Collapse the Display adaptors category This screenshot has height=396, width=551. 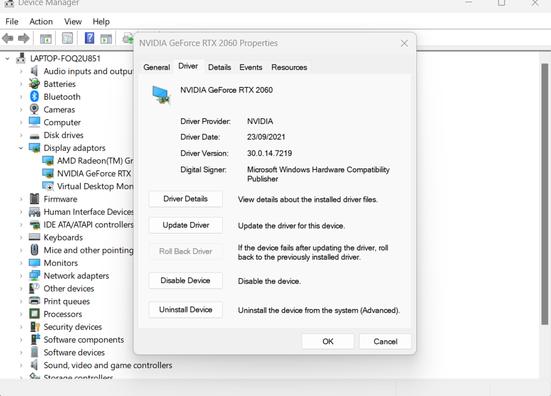pos(21,148)
